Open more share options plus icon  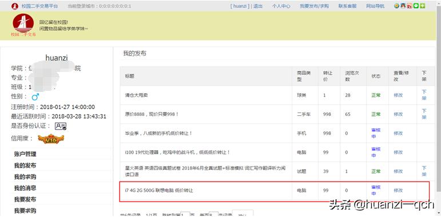click(423, 6)
